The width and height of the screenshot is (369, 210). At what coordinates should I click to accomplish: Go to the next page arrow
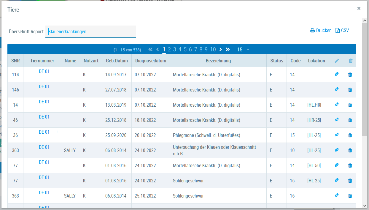point(220,49)
